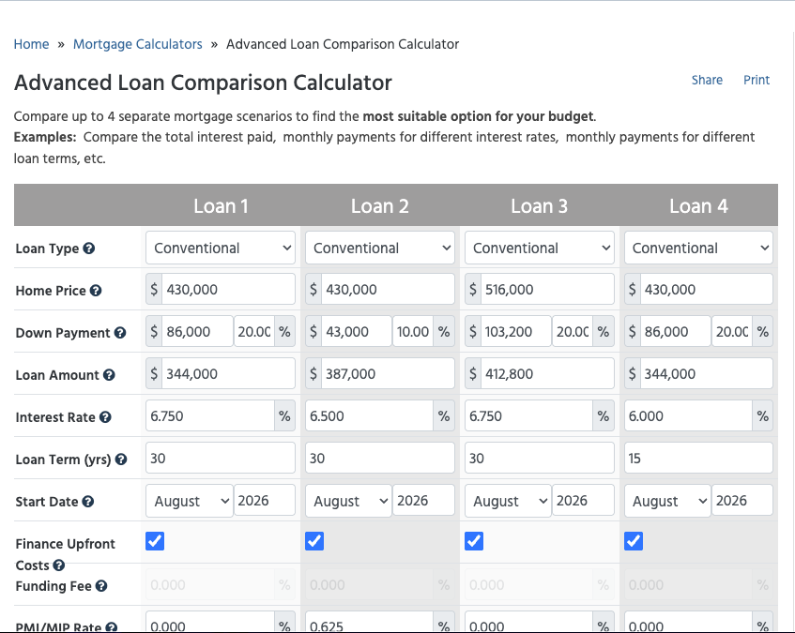Image resolution: width=795 pixels, height=633 pixels.
Task: Edit Loan 3 Home Price 516,000 field
Action: point(547,289)
